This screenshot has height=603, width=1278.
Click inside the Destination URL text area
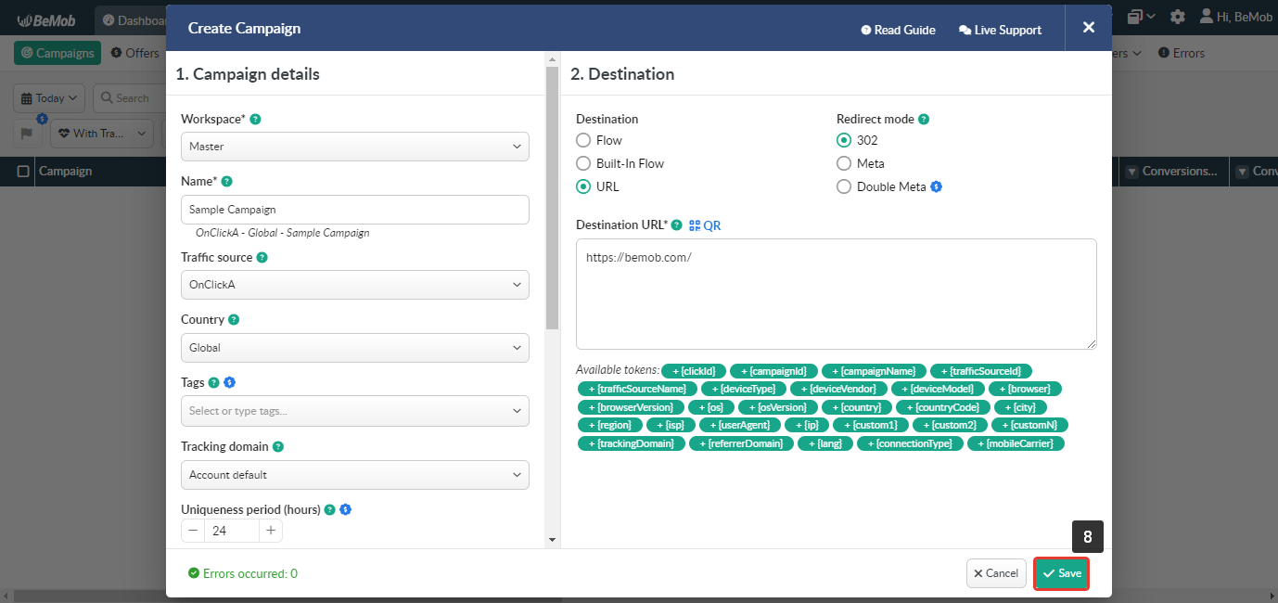[836, 293]
